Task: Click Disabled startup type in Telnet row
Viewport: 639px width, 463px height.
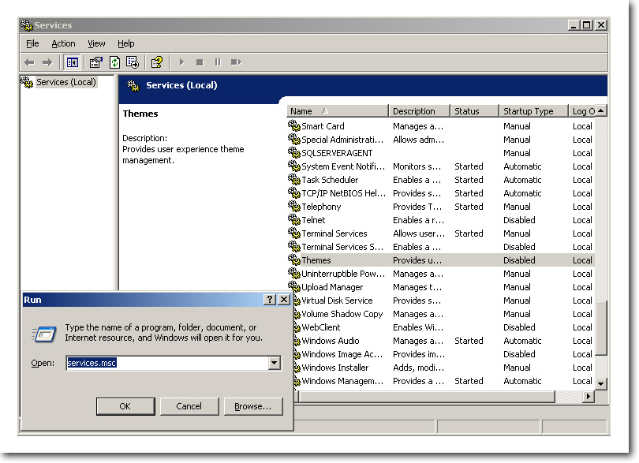Action: [x=519, y=220]
